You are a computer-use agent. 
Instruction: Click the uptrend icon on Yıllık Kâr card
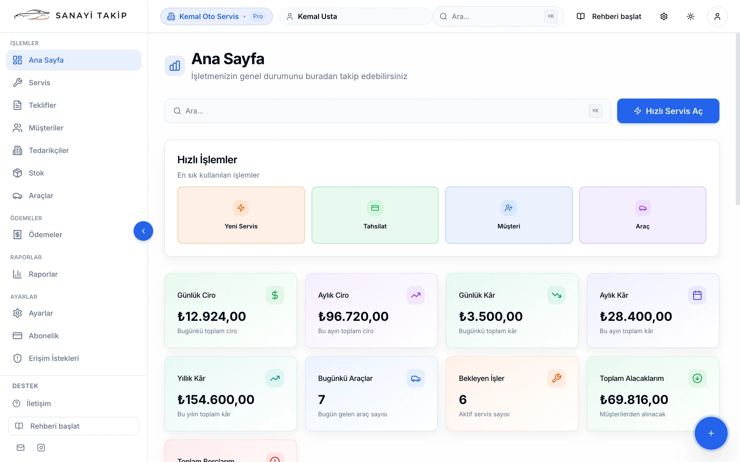coord(275,378)
